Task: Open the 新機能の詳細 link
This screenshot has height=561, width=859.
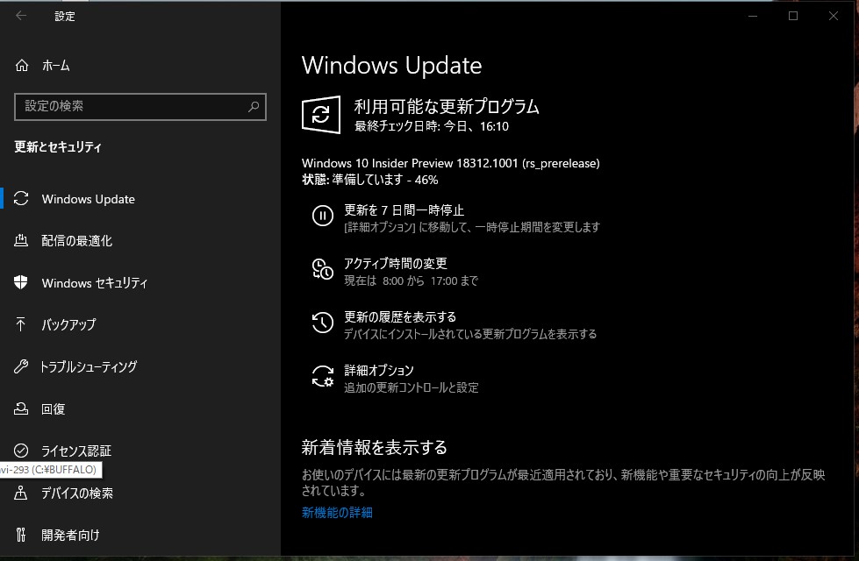Action: point(337,513)
